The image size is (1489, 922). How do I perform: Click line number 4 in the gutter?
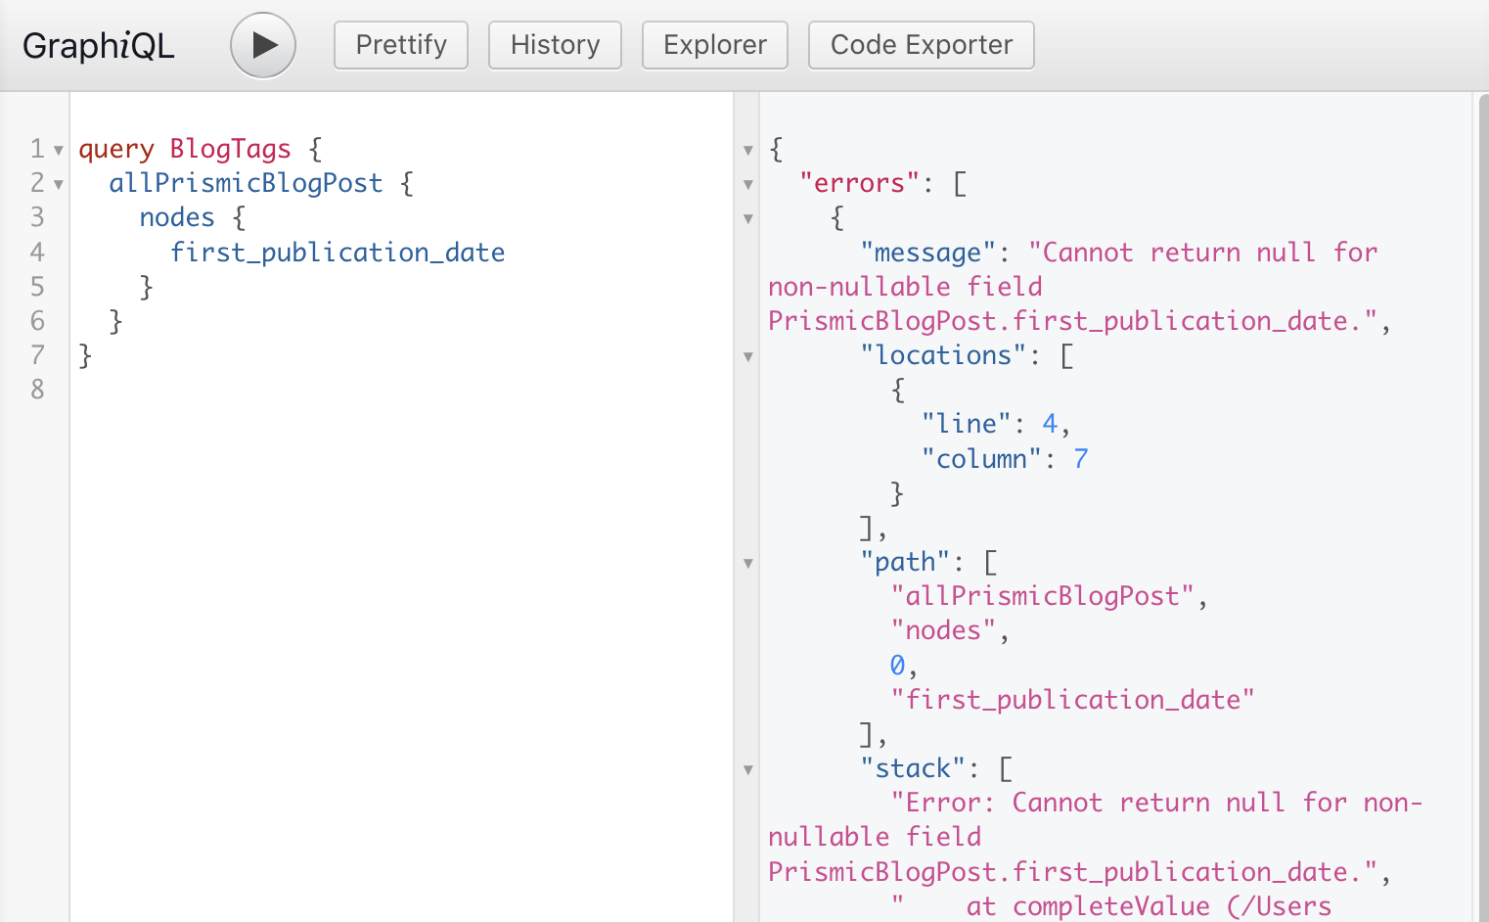pyautogui.click(x=37, y=253)
